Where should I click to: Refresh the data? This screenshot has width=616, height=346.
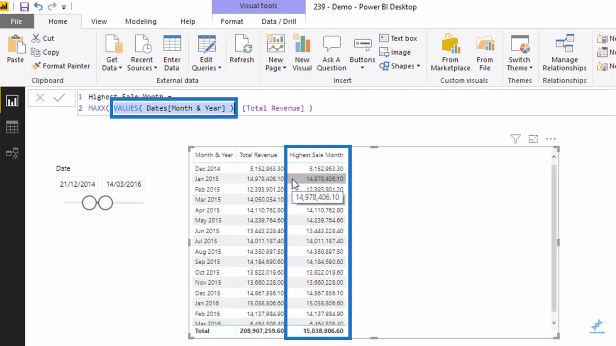click(242, 49)
